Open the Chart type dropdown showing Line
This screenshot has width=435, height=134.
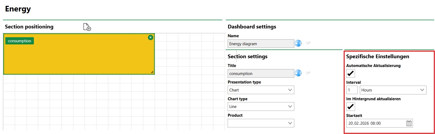261,106
